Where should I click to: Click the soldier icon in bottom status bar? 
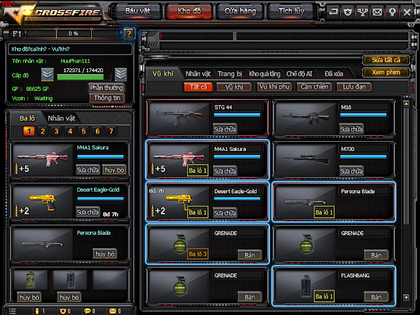(x=37, y=311)
